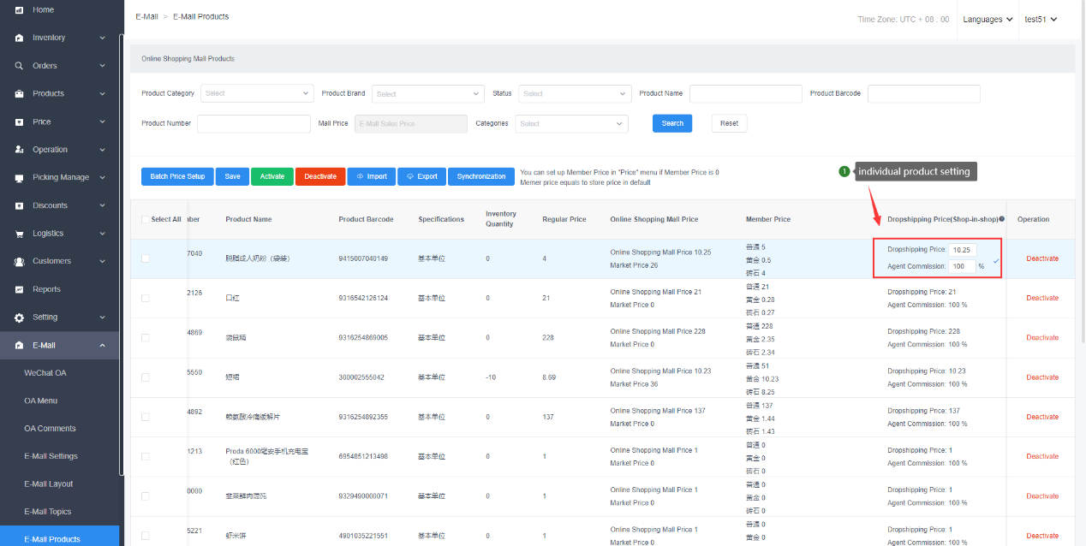Click the Reports chart icon
This screenshot has height=546, width=1086.
(x=19, y=289)
